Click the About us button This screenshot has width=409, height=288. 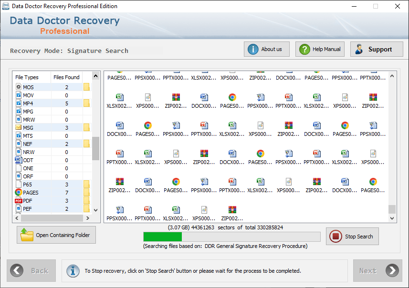pyautogui.click(x=267, y=49)
